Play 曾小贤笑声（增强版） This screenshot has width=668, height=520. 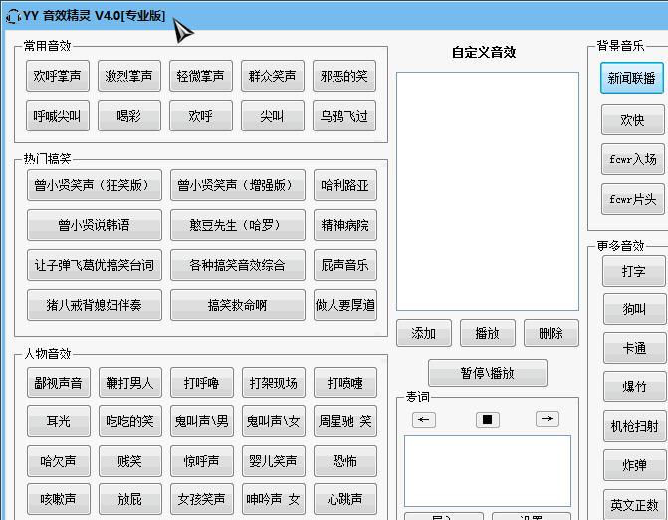[238, 185]
